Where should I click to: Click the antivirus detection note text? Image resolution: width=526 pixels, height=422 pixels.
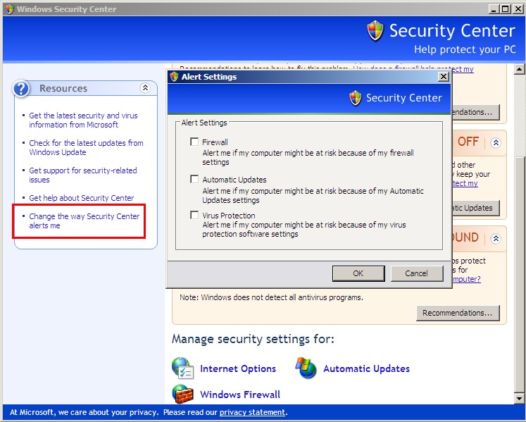point(271,297)
